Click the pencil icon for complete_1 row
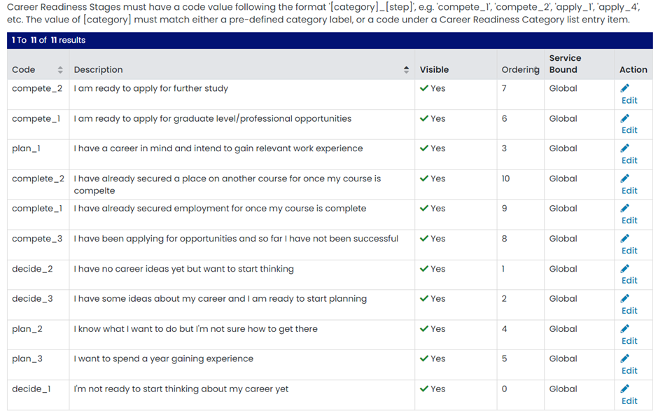Viewport: 658px width, 411px height. click(625, 209)
